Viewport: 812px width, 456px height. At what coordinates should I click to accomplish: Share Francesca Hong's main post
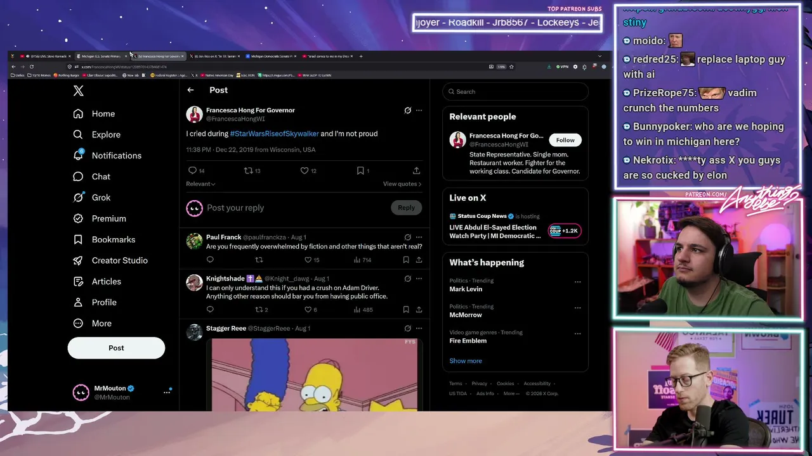click(x=416, y=170)
